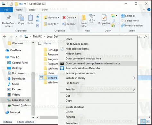The image size is (152, 125).
Task: Open the File tab
Action: click(x=6, y=10)
